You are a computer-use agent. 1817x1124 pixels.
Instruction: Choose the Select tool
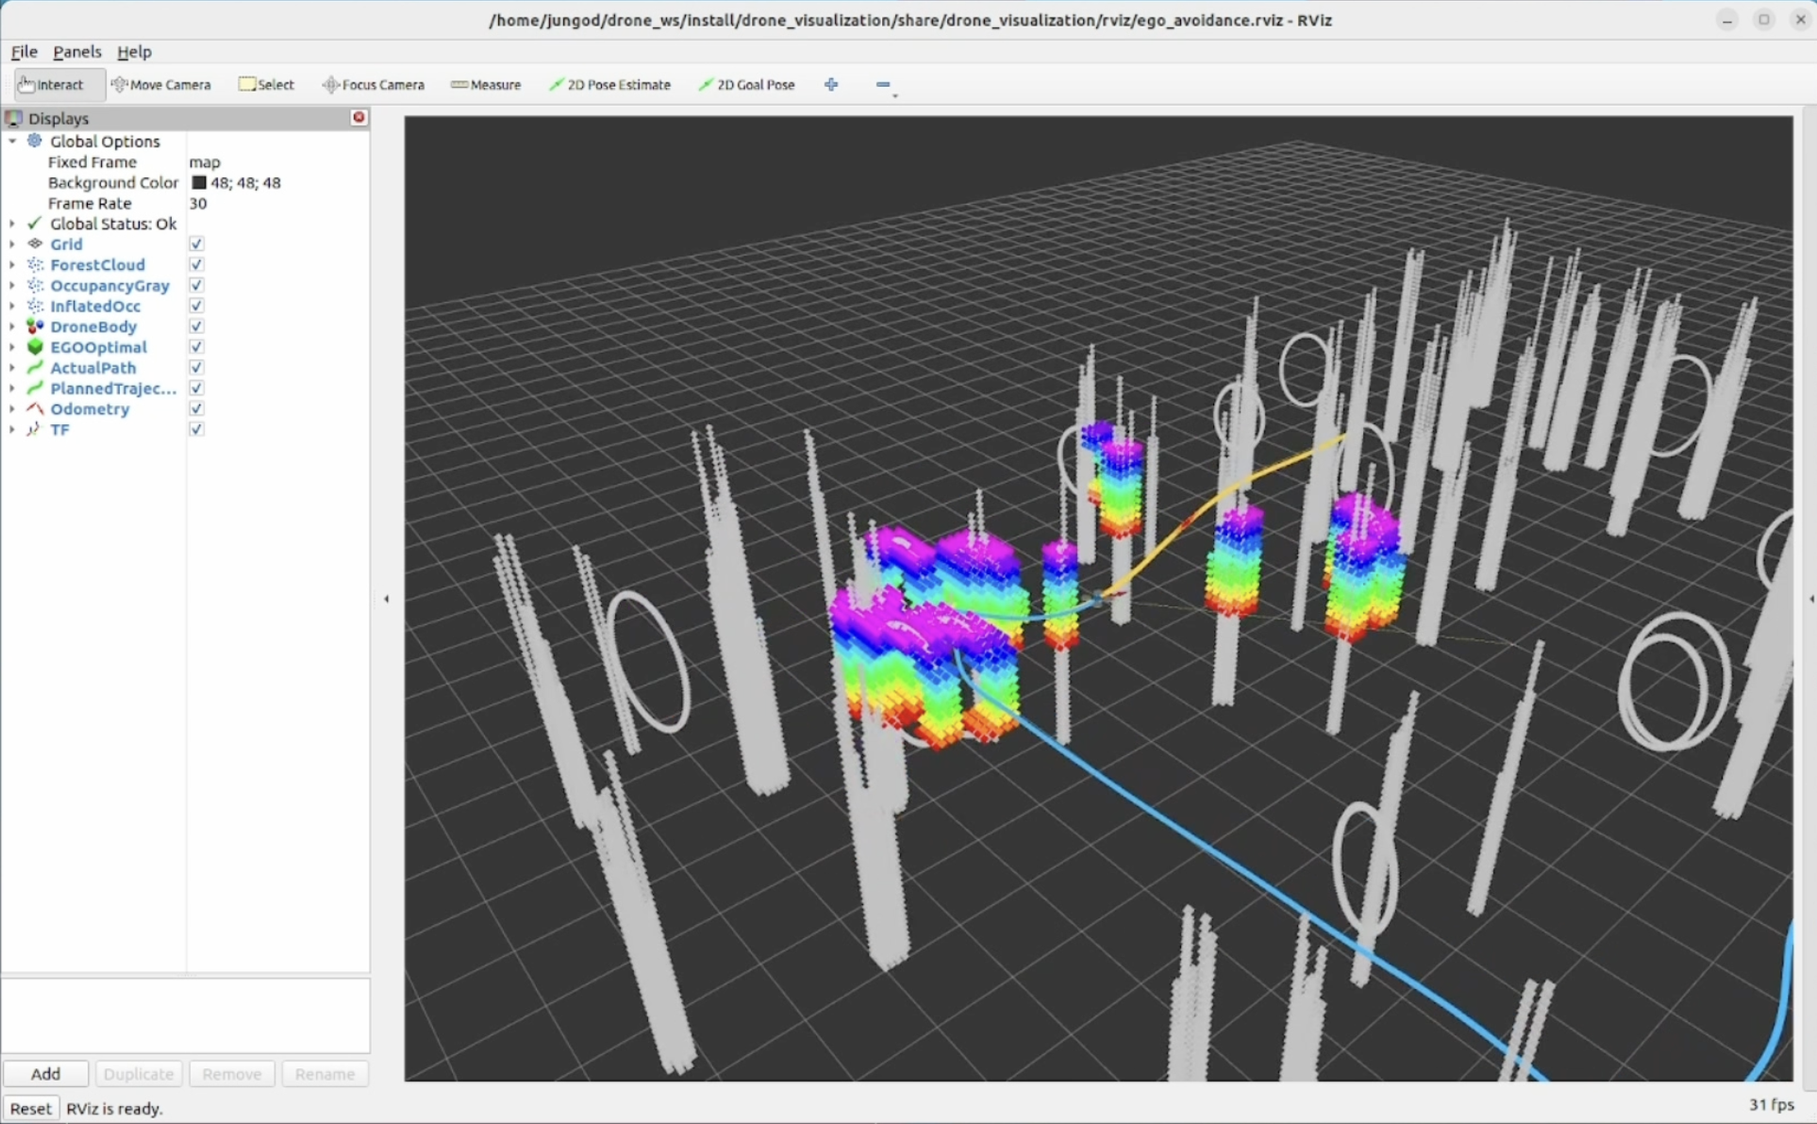pos(266,85)
